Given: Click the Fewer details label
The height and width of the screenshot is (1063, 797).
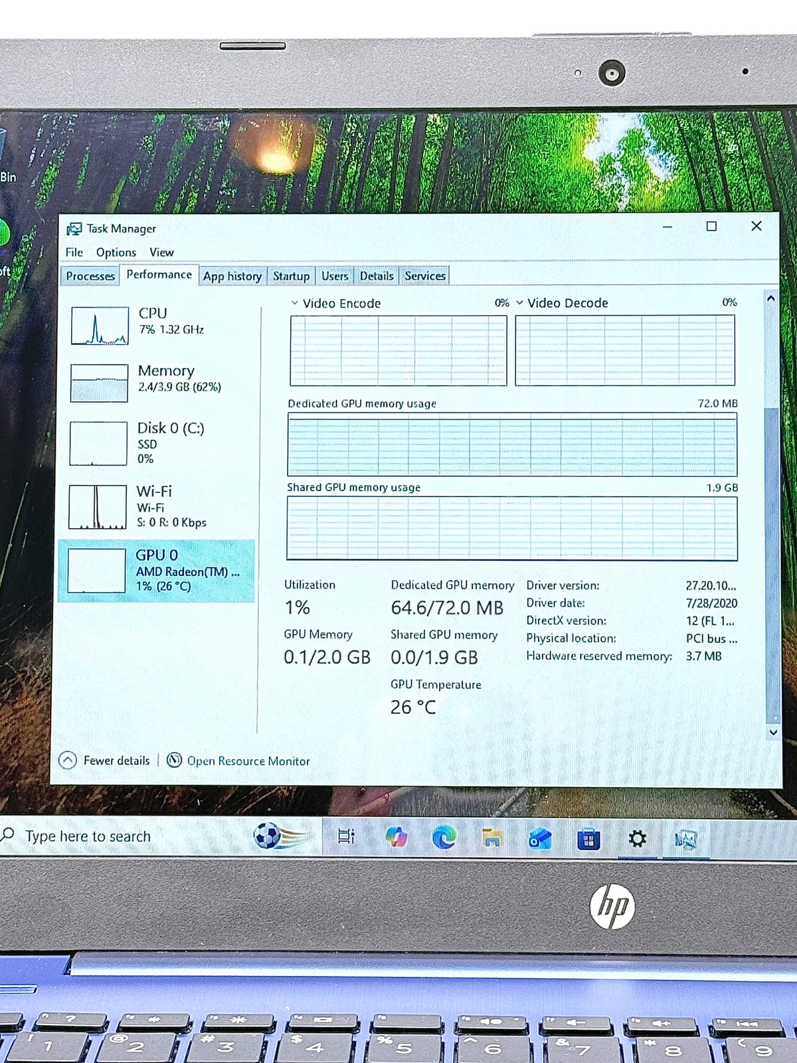Looking at the screenshot, I should [x=116, y=761].
